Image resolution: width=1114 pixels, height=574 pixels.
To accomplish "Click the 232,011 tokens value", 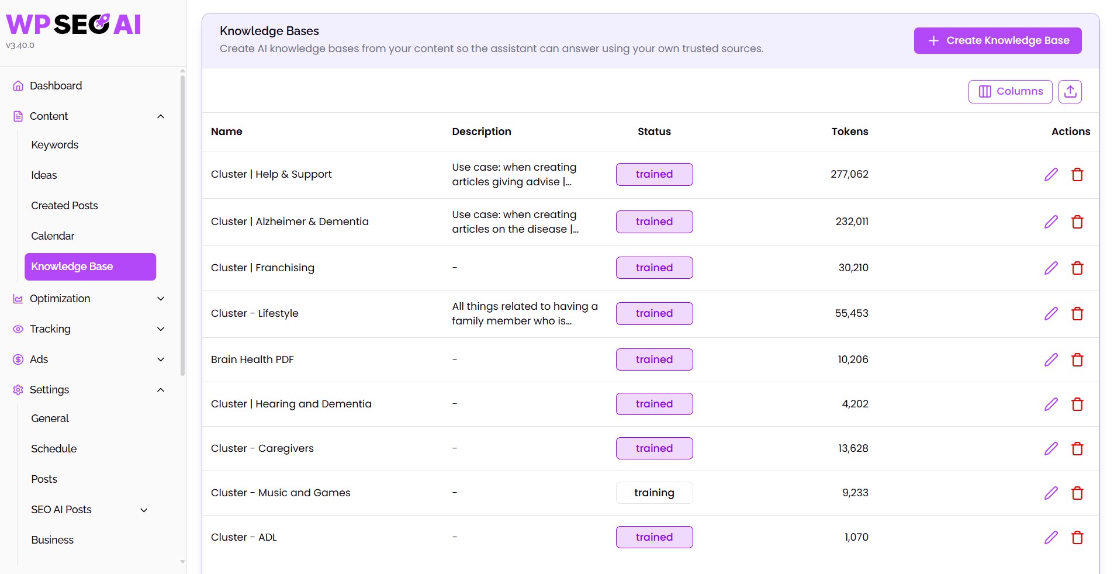I will [x=852, y=222].
